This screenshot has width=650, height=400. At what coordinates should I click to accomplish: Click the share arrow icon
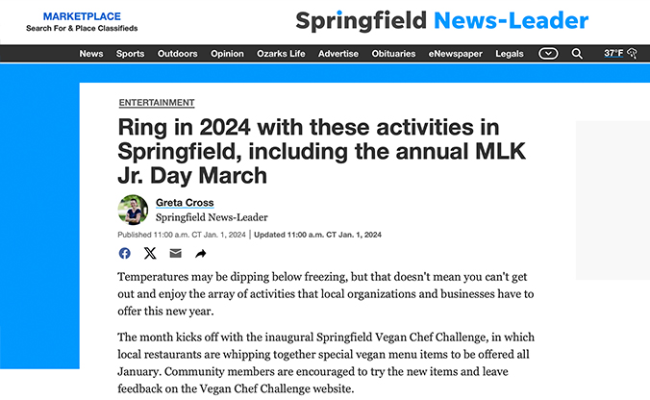[201, 254]
